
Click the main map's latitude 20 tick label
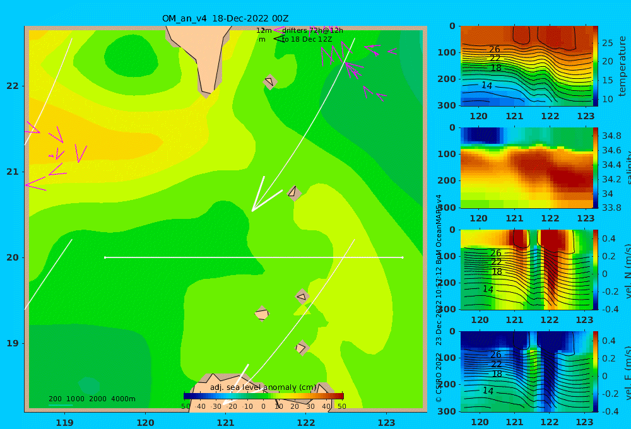13,257
